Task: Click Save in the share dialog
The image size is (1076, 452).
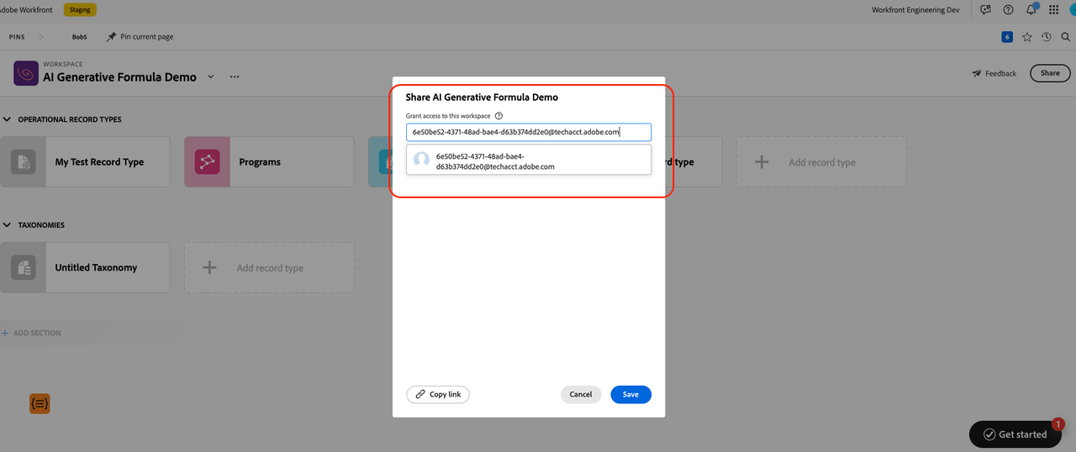Action: (630, 394)
